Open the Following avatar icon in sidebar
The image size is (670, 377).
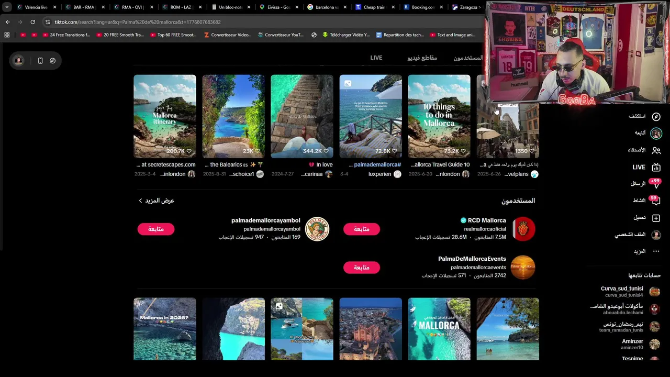pyautogui.click(x=656, y=133)
